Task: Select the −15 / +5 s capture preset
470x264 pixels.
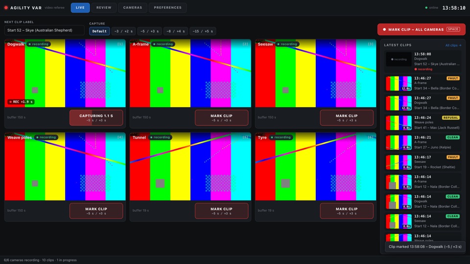Action: point(203,31)
